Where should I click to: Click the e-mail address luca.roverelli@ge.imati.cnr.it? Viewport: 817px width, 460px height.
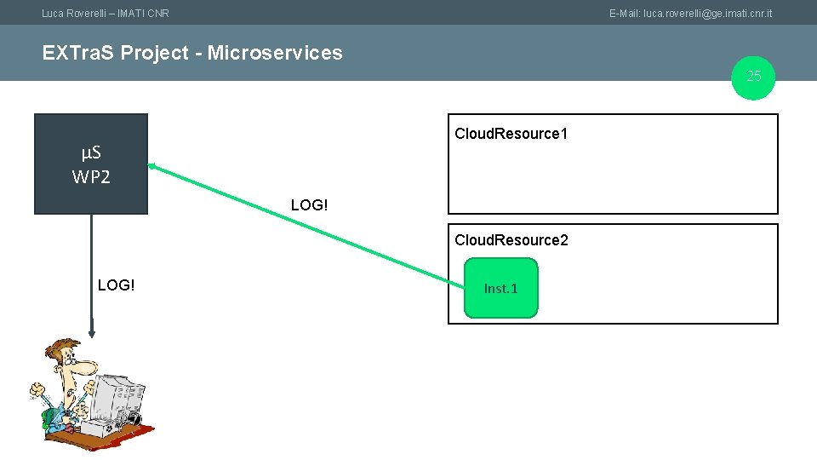(x=707, y=14)
